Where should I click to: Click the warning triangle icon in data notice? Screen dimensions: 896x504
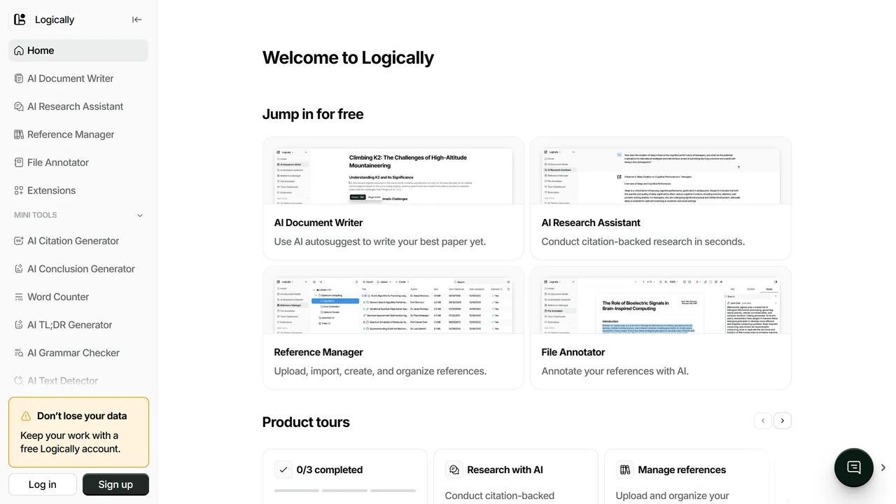coord(26,416)
